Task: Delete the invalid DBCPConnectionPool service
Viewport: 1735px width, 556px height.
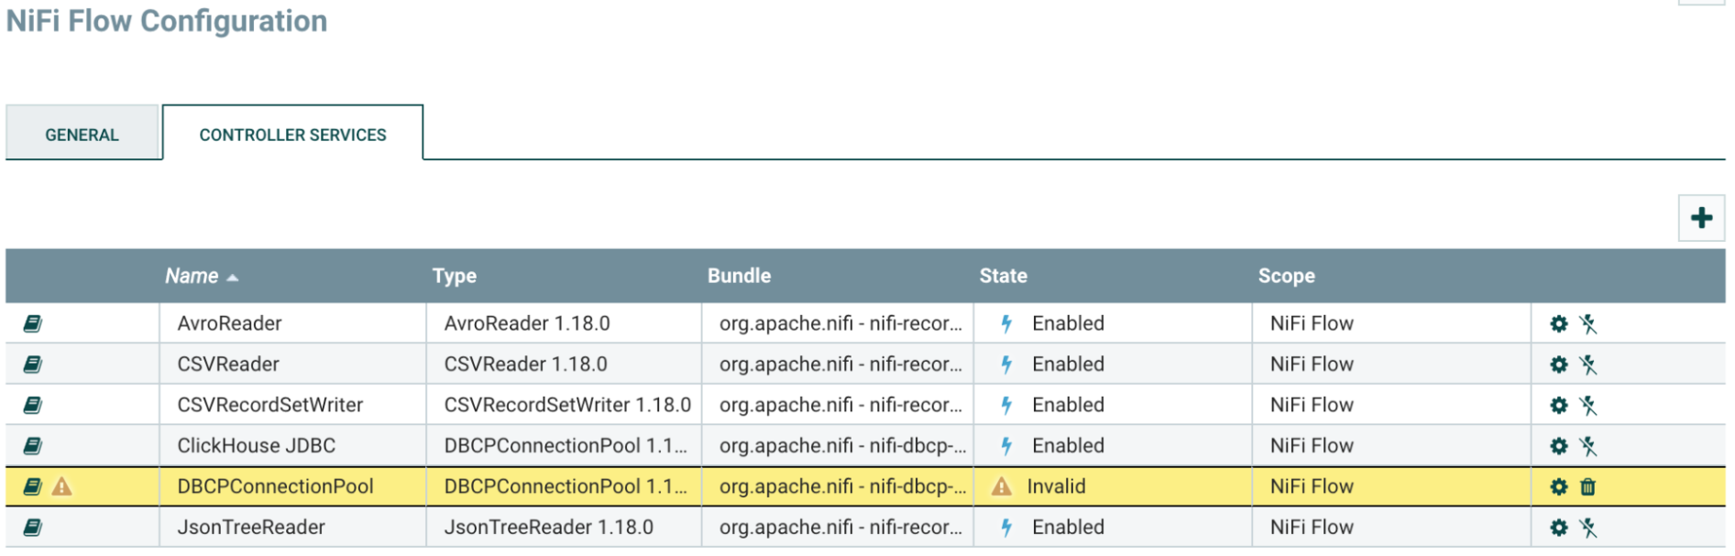Action: click(1588, 487)
